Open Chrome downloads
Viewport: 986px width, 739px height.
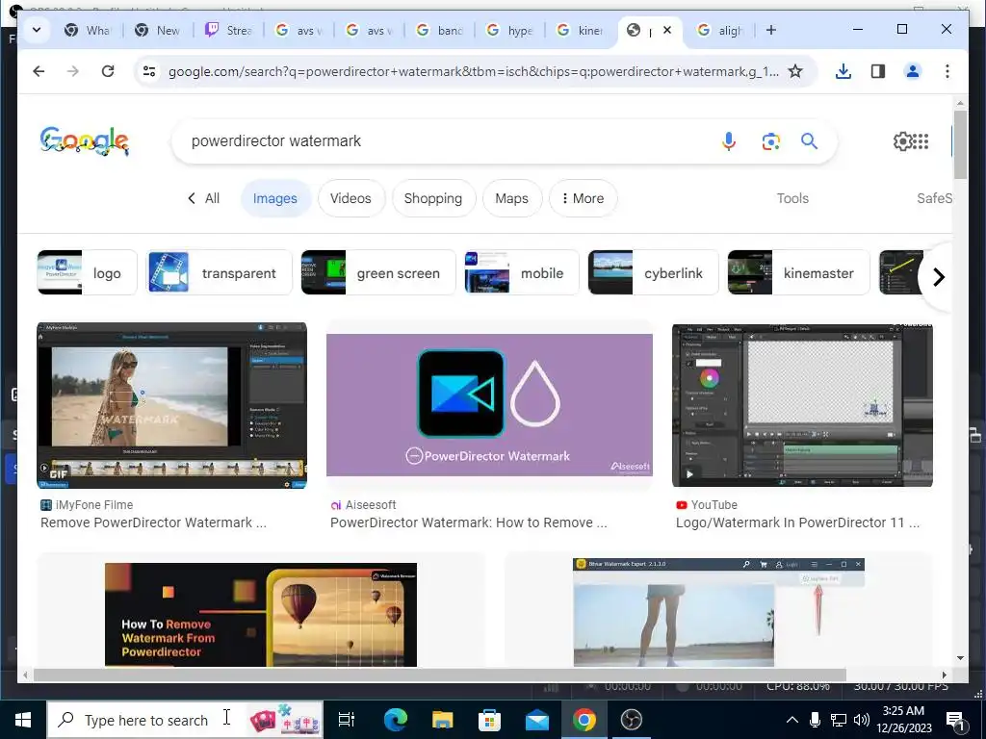pos(843,71)
